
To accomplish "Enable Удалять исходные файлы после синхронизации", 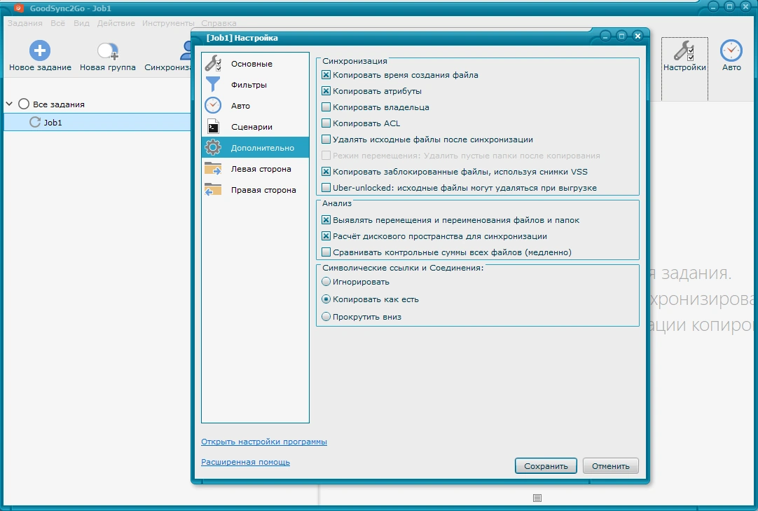I will point(326,139).
